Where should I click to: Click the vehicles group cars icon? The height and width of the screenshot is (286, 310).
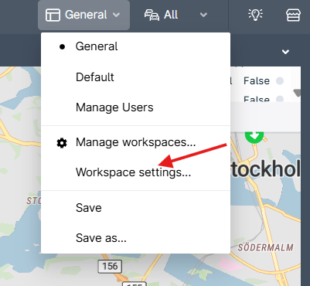(152, 15)
